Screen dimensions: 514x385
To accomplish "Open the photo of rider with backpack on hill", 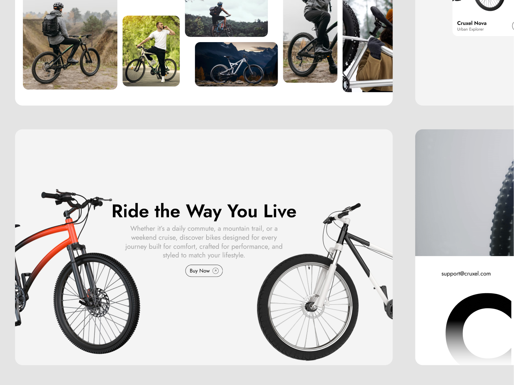I will point(70,45).
